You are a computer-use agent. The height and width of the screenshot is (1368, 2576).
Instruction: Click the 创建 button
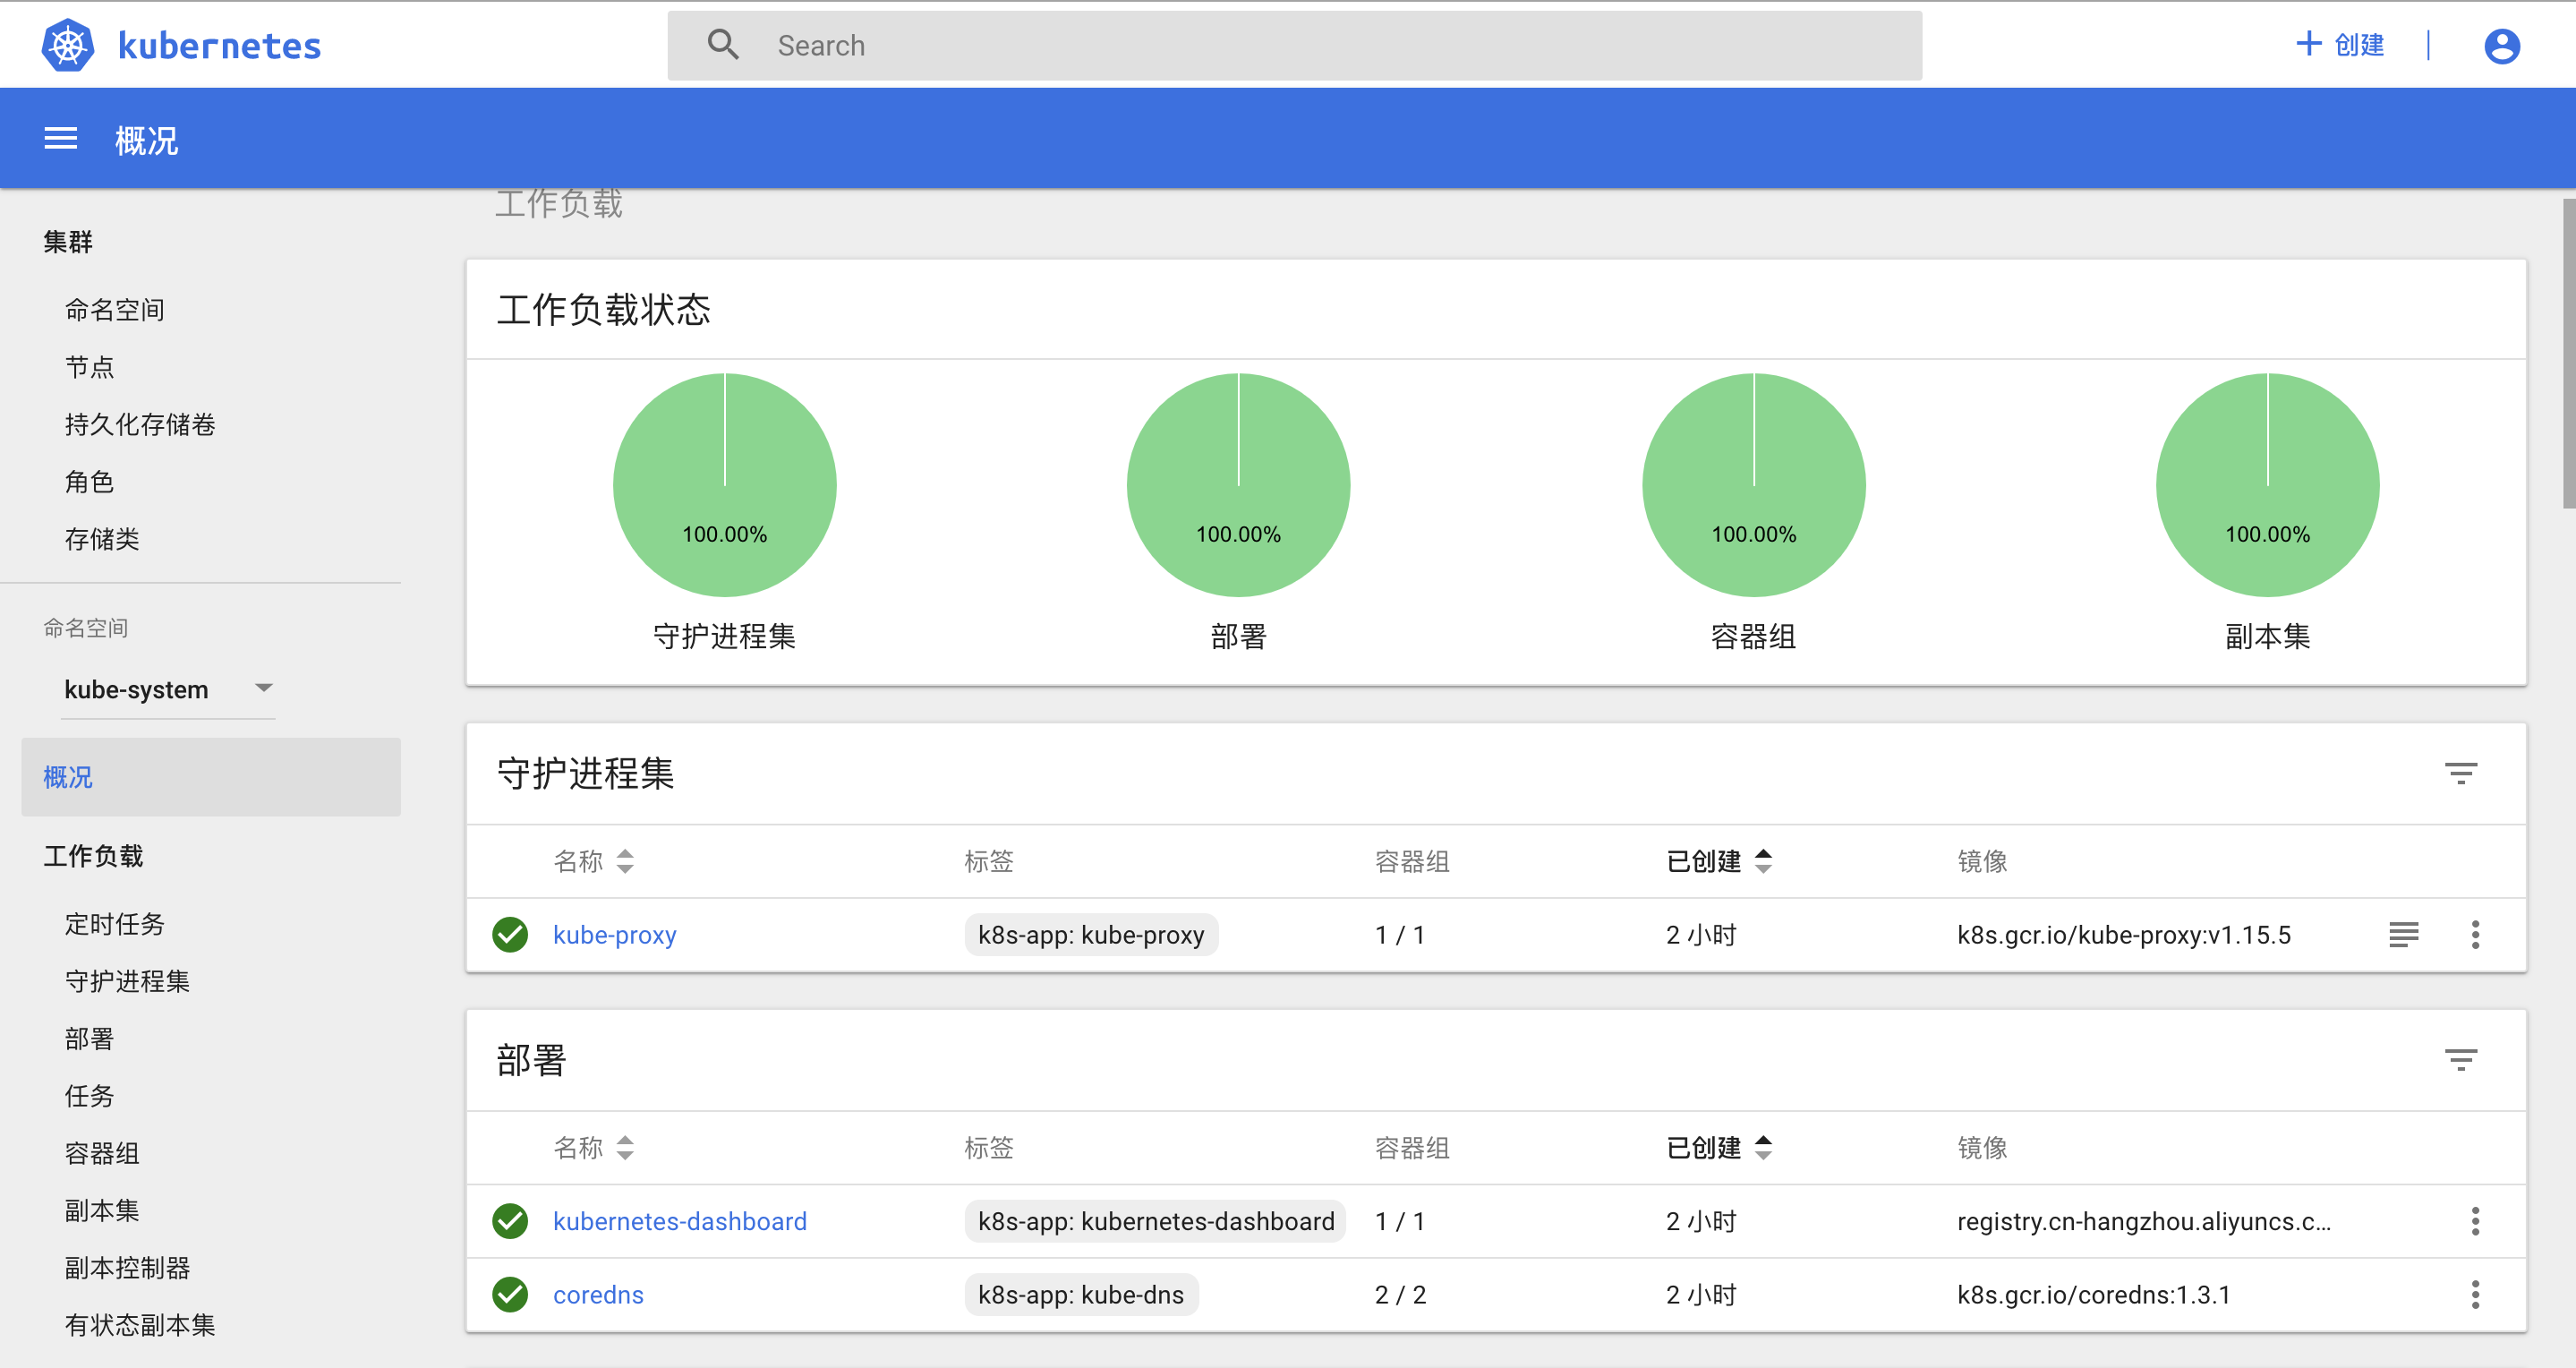tap(2340, 45)
